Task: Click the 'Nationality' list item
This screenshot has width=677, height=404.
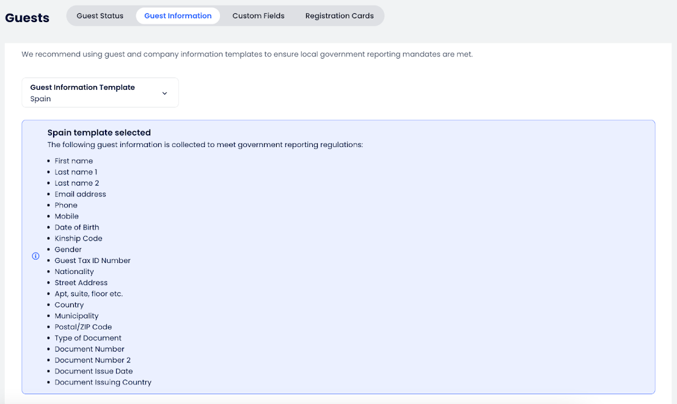Action: [x=74, y=272]
